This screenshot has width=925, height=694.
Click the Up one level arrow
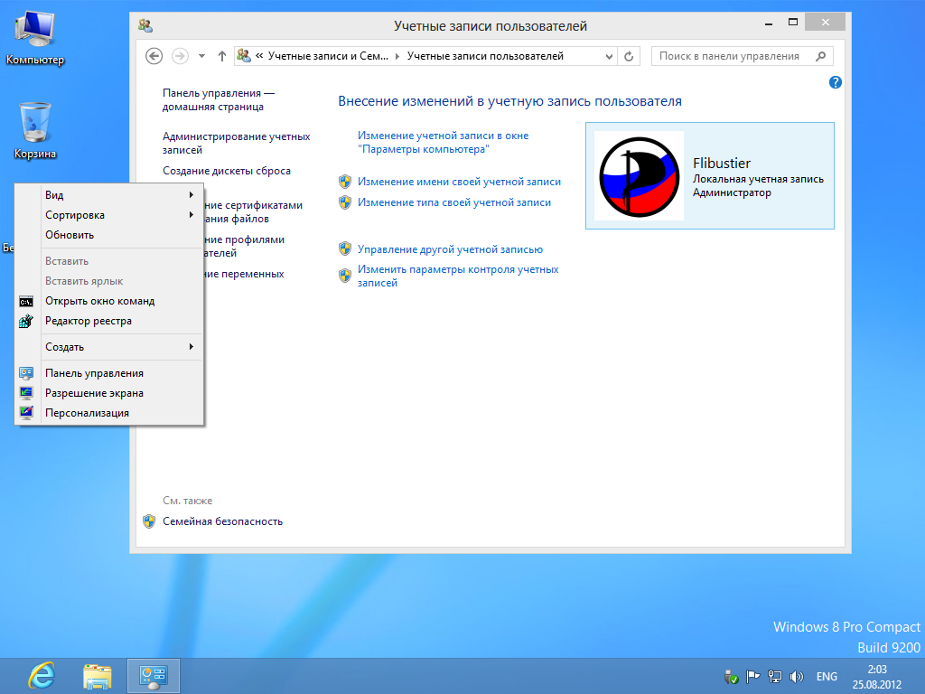click(222, 56)
